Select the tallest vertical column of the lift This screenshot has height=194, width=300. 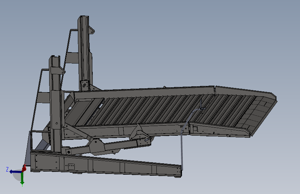(84, 54)
